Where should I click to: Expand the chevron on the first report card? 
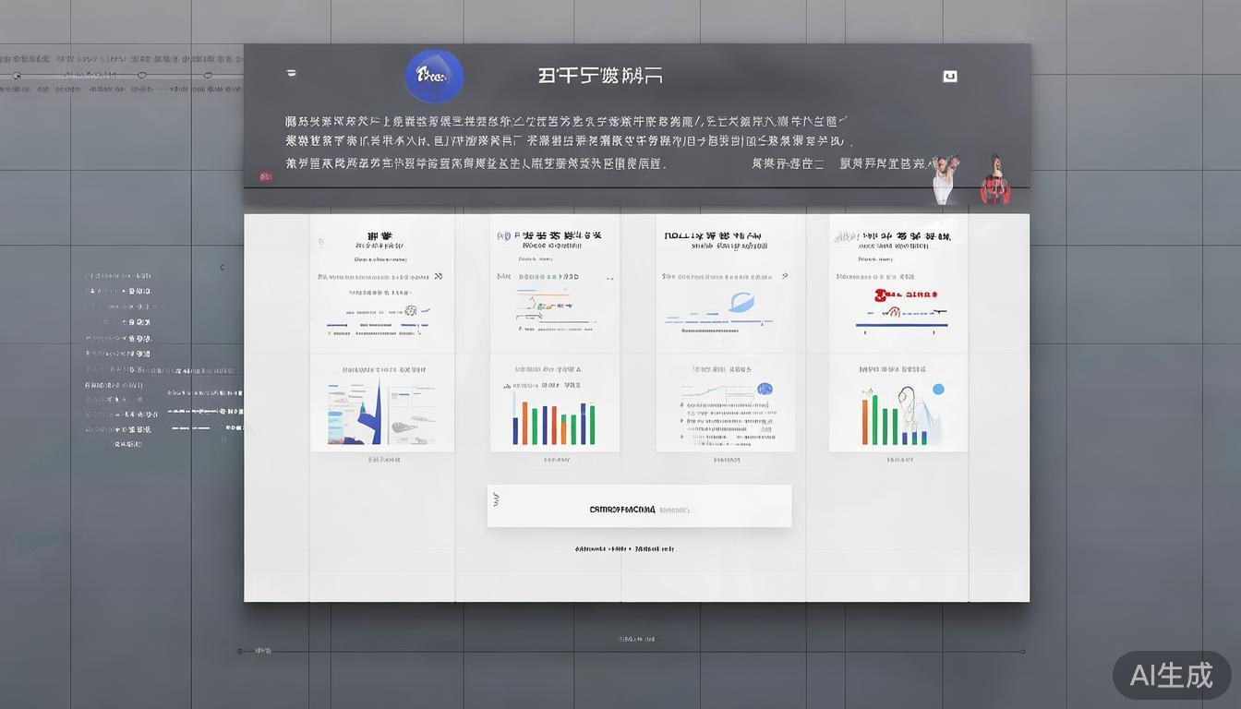(438, 276)
